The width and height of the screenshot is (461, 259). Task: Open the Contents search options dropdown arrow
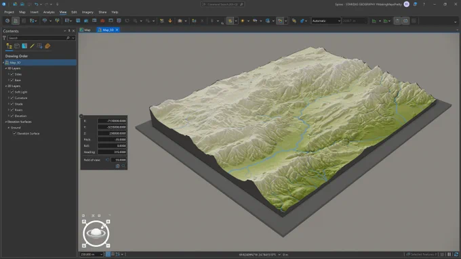click(x=73, y=38)
